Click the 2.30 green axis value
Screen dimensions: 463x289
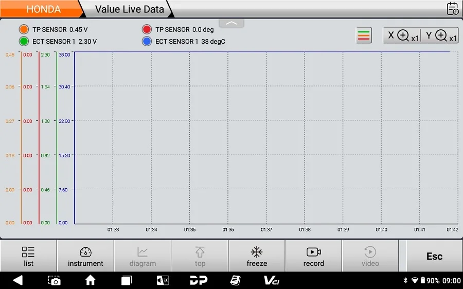point(45,55)
